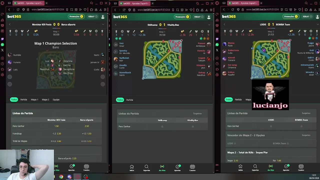
Task: Select Total de Mapas over 2.5 at 2.00
Action: (x=56, y=141)
